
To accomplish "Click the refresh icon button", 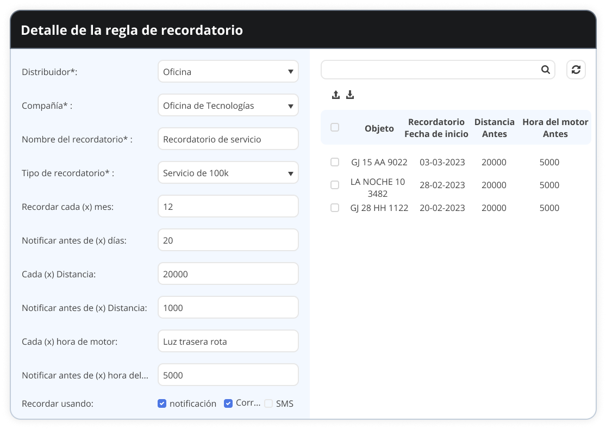I will (x=576, y=70).
